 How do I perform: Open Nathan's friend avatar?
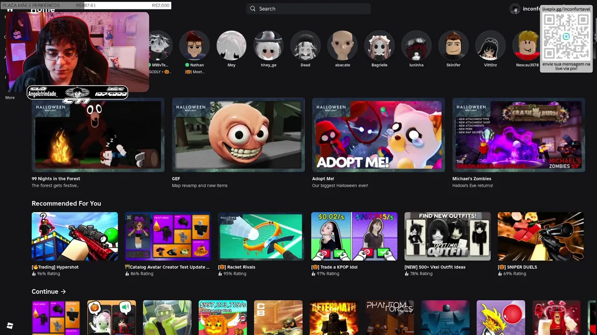[x=194, y=46]
